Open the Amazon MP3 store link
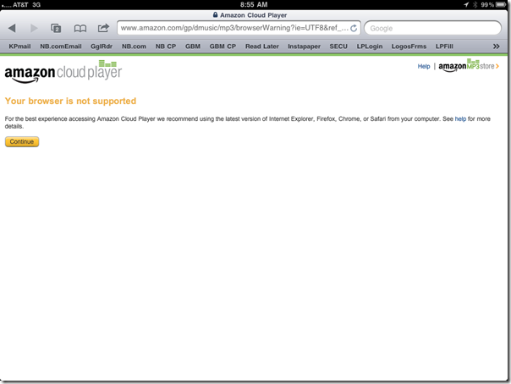 [x=469, y=65]
